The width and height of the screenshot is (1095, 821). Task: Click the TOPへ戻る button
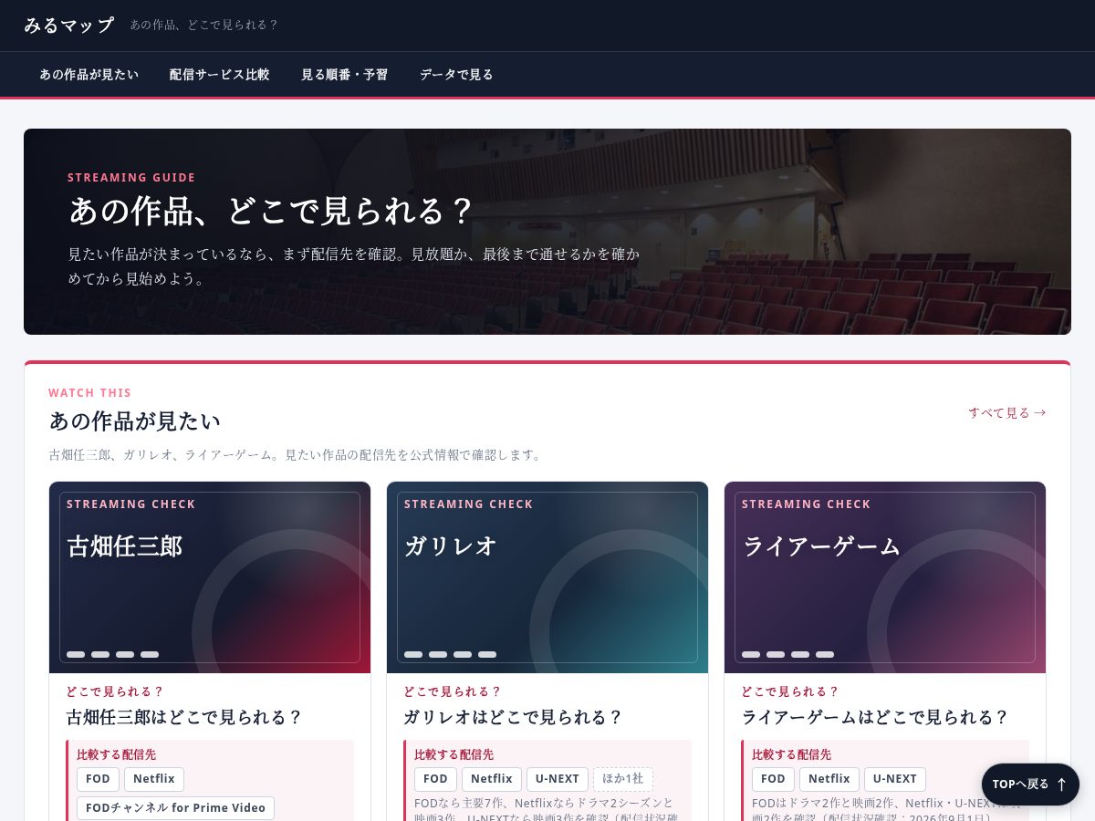coord(1030,785)
